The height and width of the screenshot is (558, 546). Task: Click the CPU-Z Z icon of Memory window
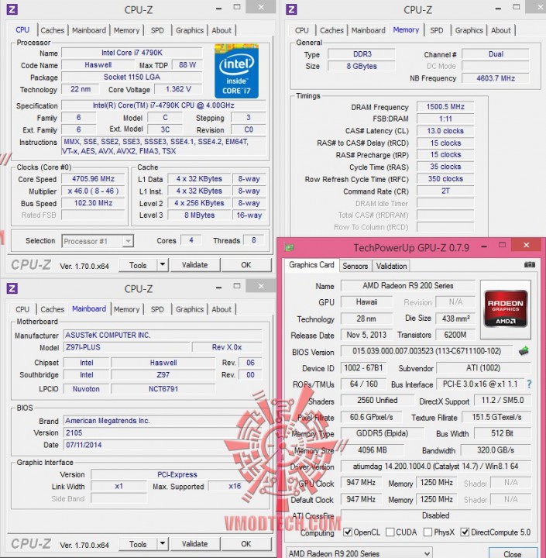(291, 9)
